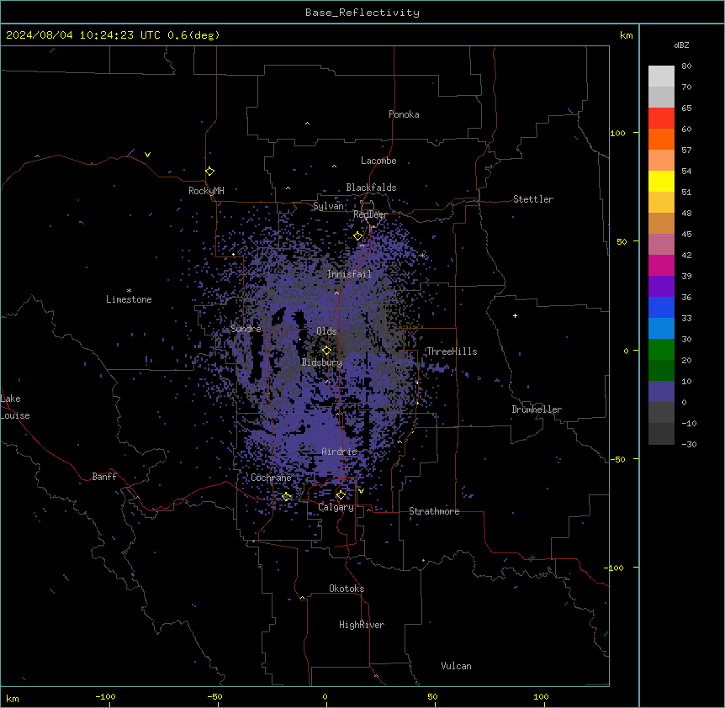
Task: Click the Okotoks label
Action: click(347, 589)
